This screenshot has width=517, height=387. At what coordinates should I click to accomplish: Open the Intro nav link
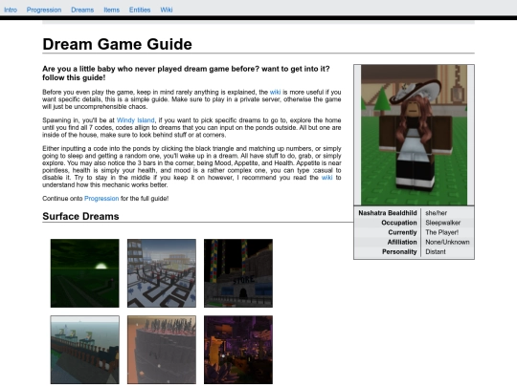point(11,10)
